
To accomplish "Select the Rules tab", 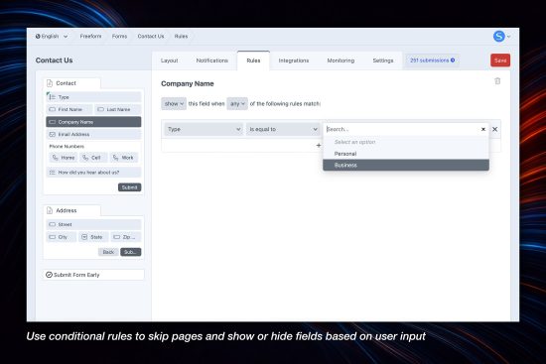I will 253,61.
